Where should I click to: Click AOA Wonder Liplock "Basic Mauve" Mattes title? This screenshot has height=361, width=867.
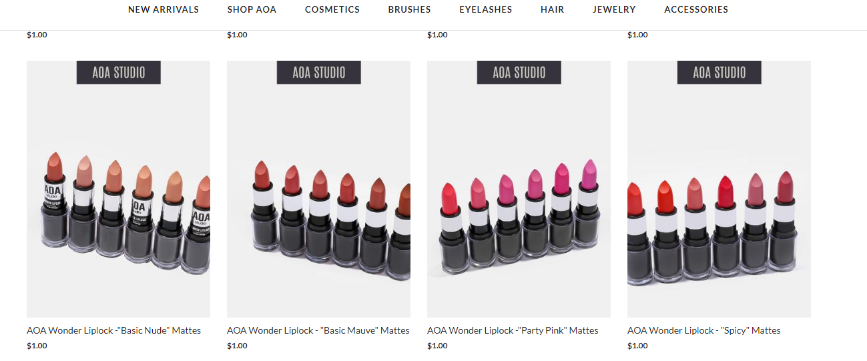(318, 330)
